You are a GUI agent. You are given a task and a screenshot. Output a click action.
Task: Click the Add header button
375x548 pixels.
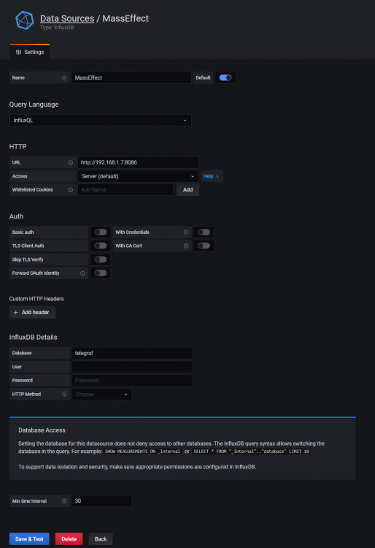[32, 313]
